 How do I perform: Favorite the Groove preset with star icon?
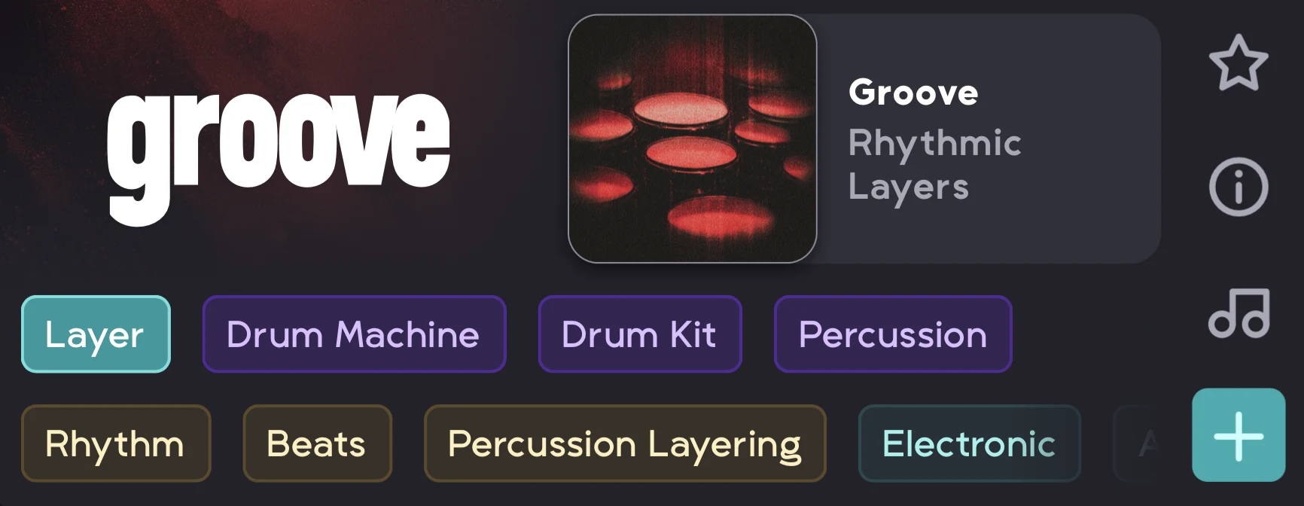coord(1238,63)
